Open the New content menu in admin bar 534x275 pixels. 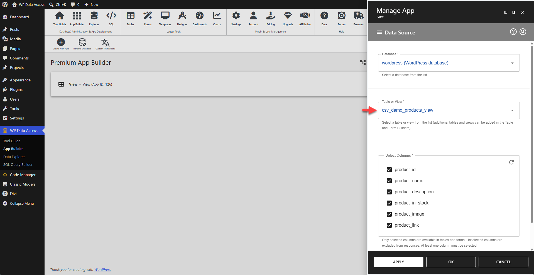point(91,4)
